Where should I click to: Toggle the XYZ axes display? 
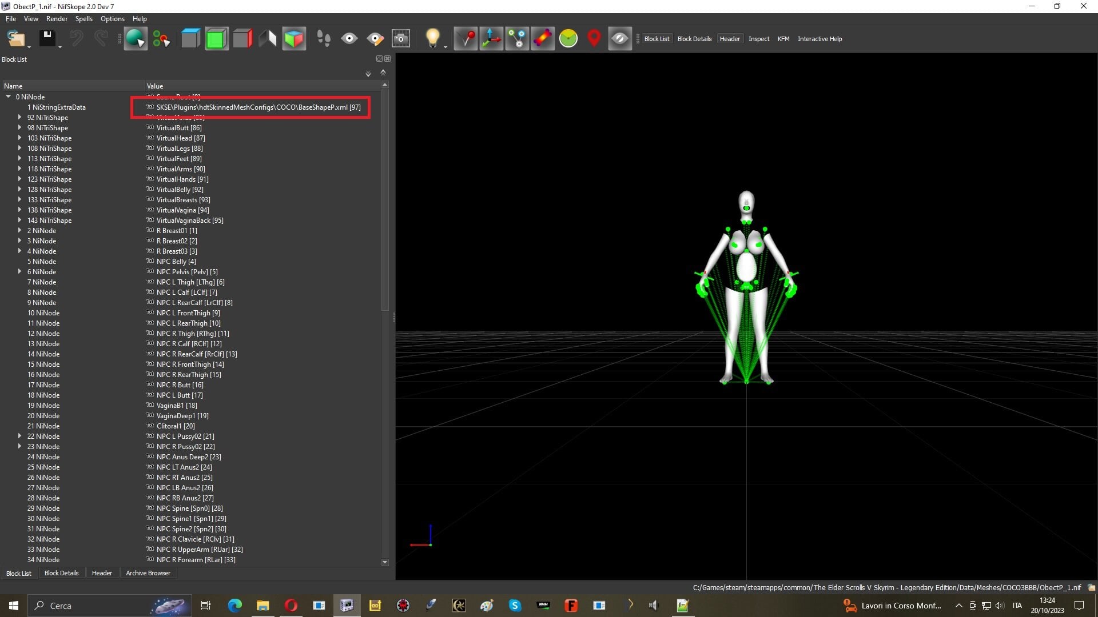pyautogui.click(x=491, y=39)
